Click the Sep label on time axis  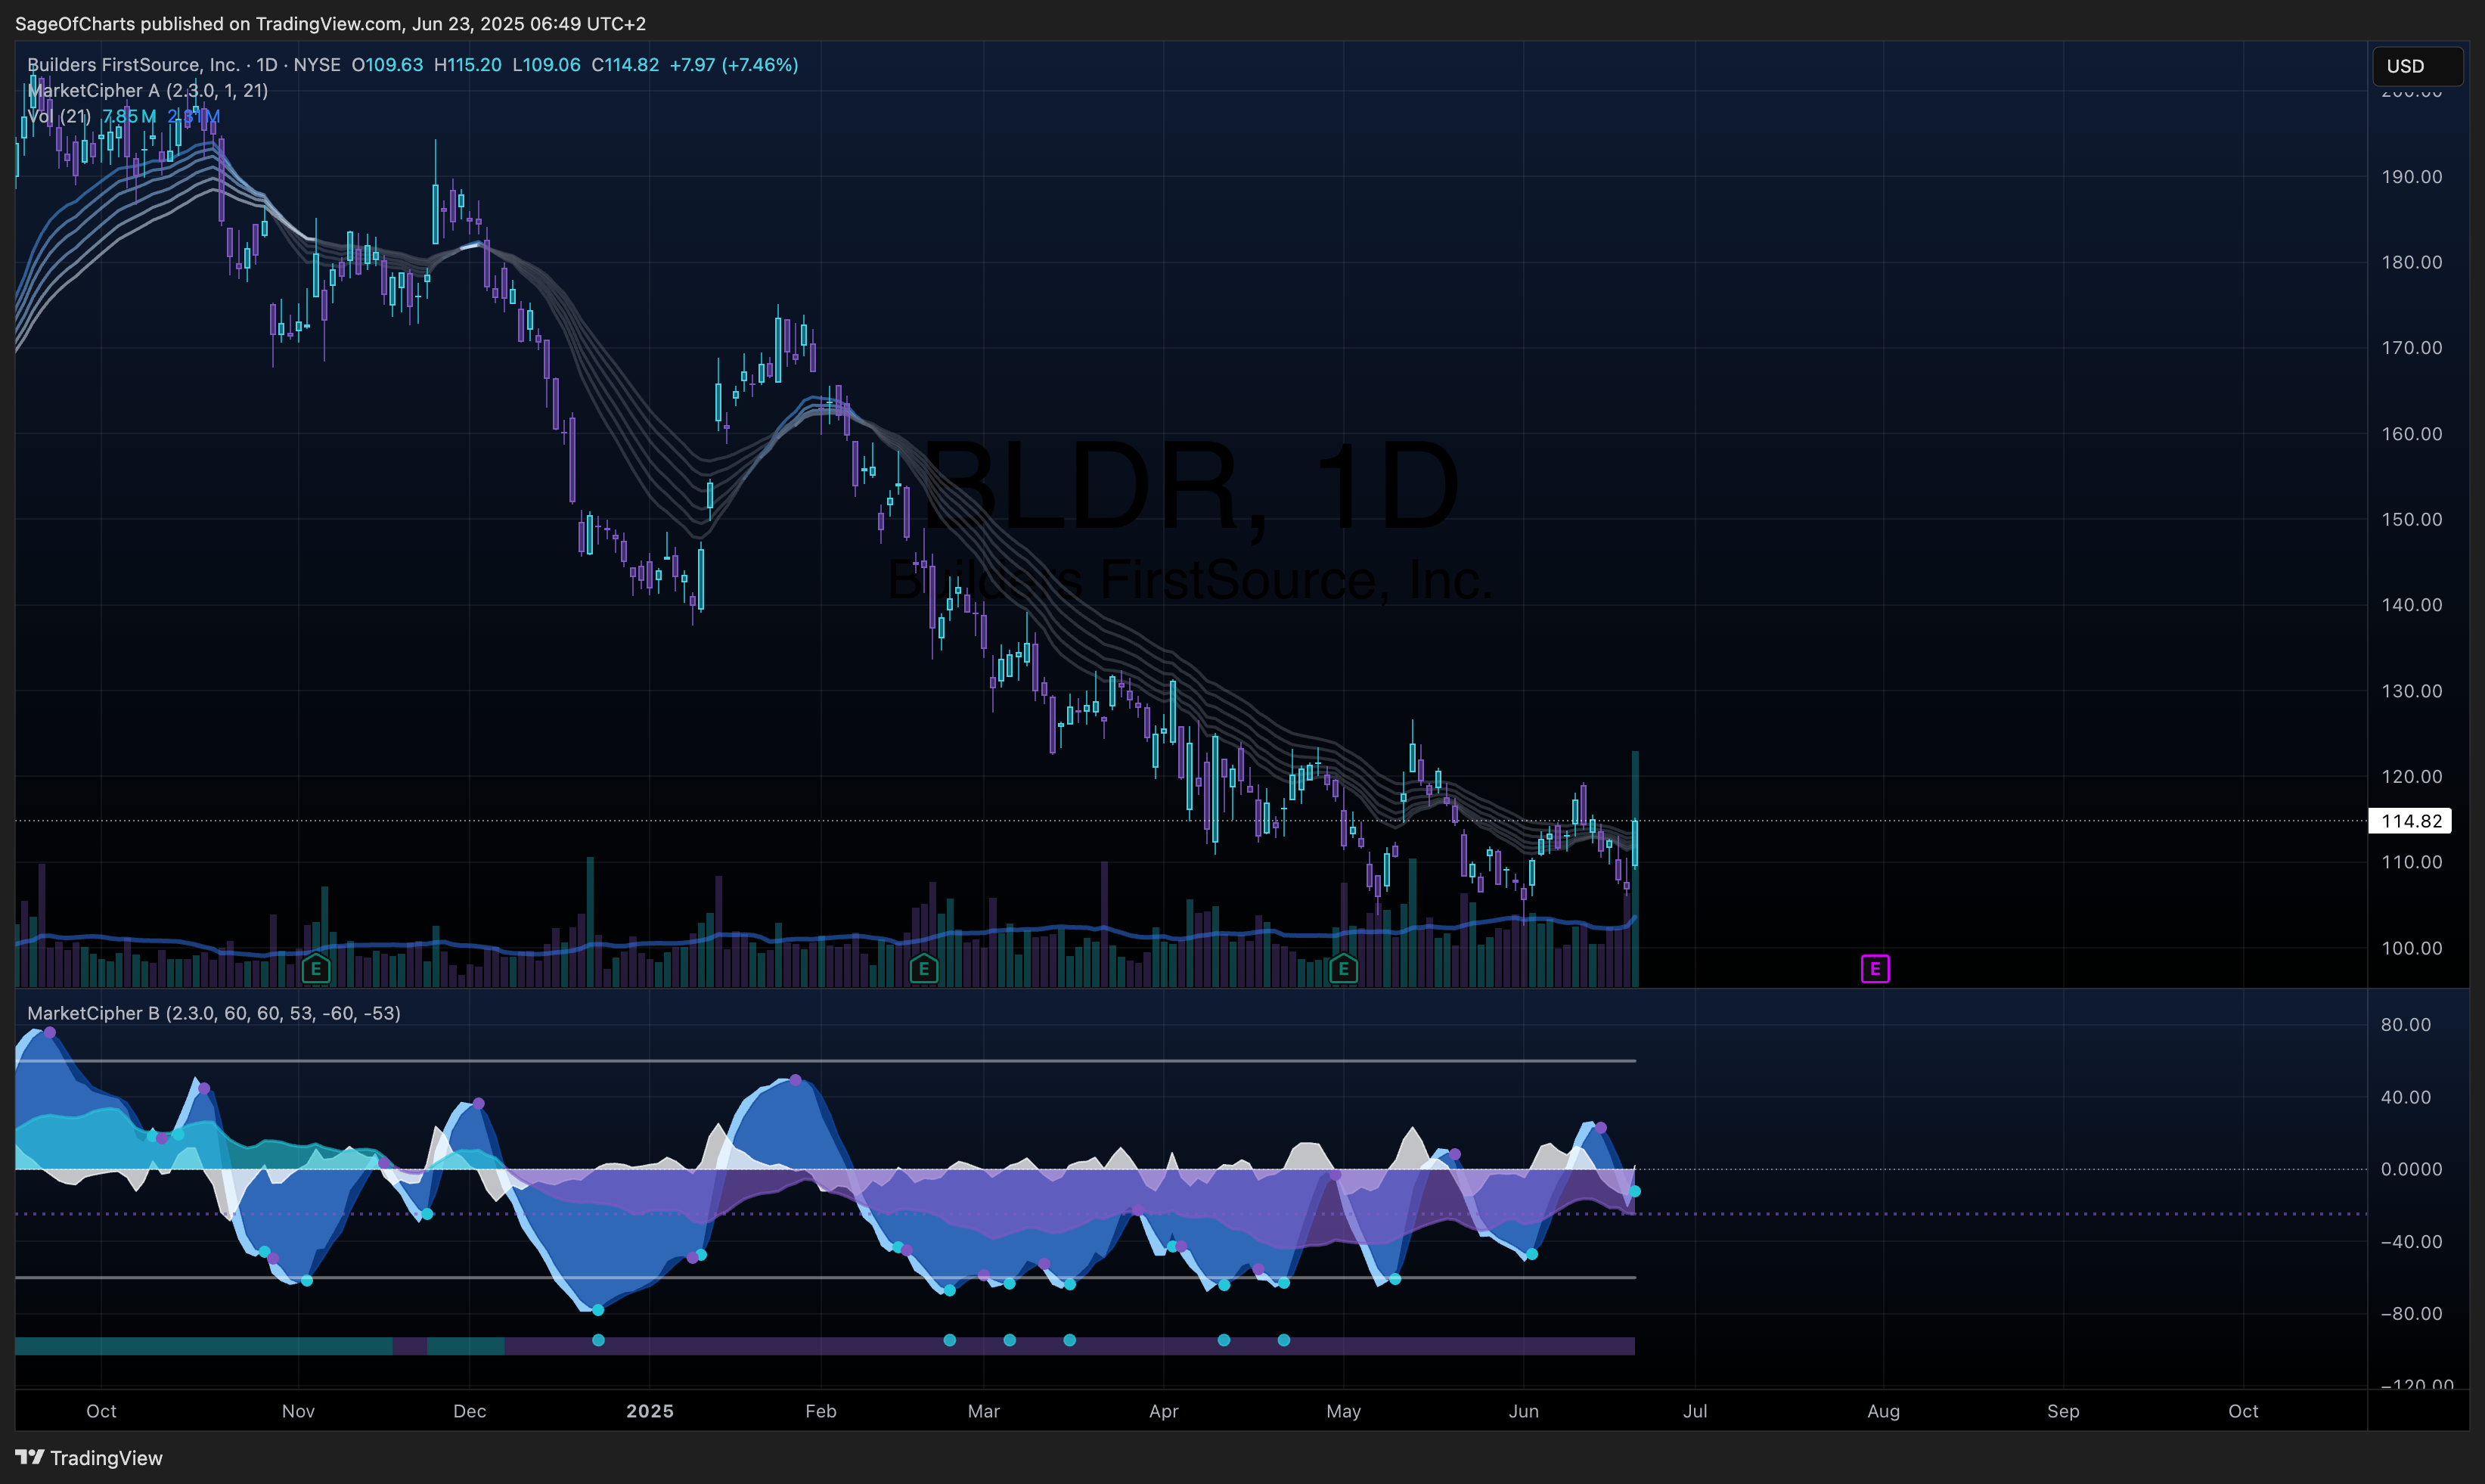[x=2063, y=1411]
